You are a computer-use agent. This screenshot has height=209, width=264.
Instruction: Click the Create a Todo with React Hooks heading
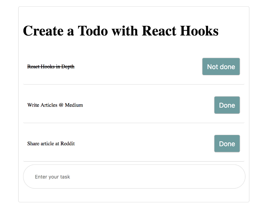120,31
